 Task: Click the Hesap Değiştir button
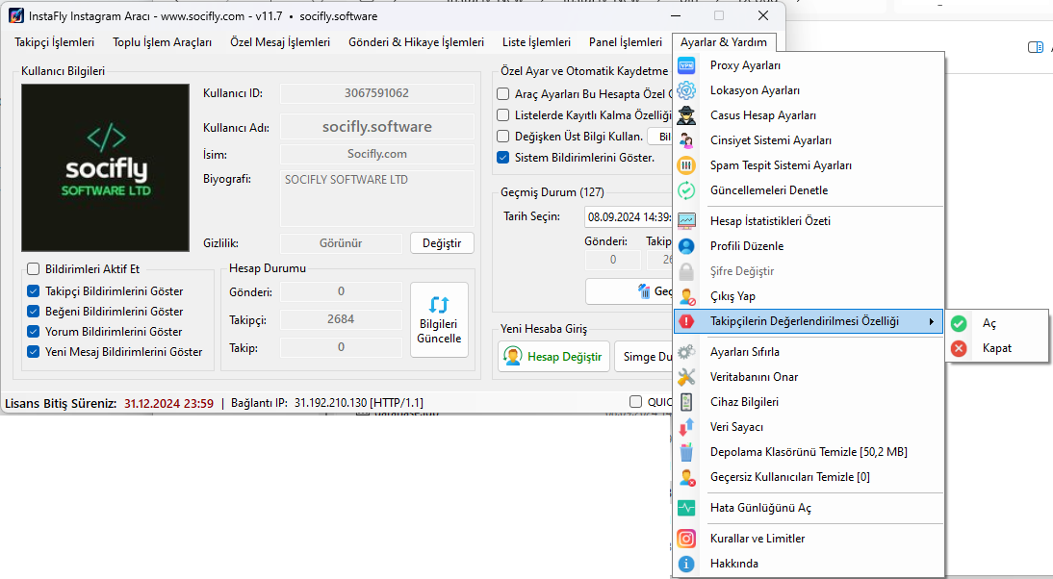553,357
